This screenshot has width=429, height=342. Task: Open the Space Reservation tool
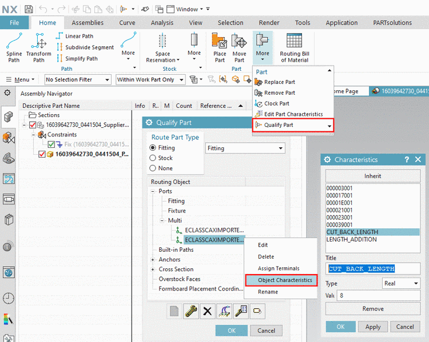click(x=162, y=47)
